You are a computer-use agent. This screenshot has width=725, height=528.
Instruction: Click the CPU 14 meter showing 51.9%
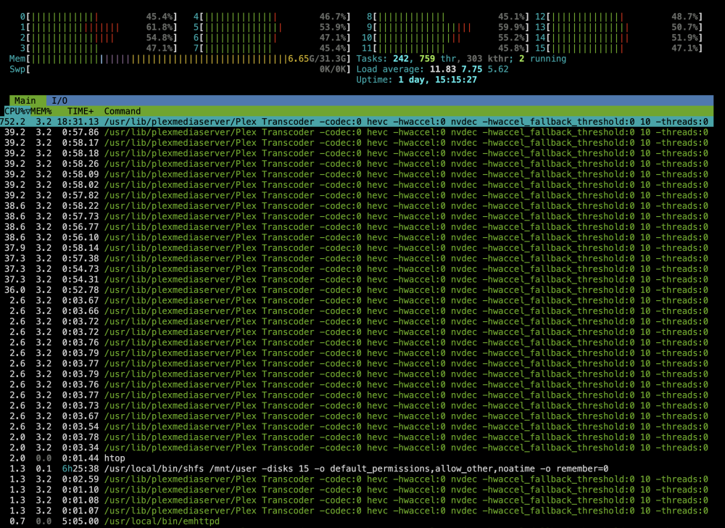pyautogui.click(x=618, y=38)
